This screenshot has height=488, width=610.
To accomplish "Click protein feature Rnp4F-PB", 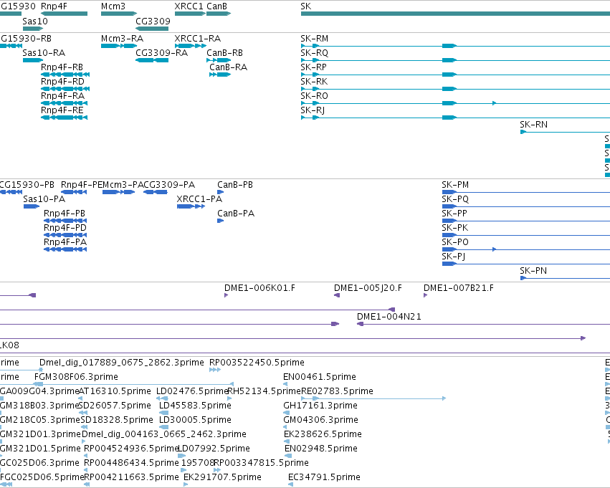I will click(x=65, y=221).
